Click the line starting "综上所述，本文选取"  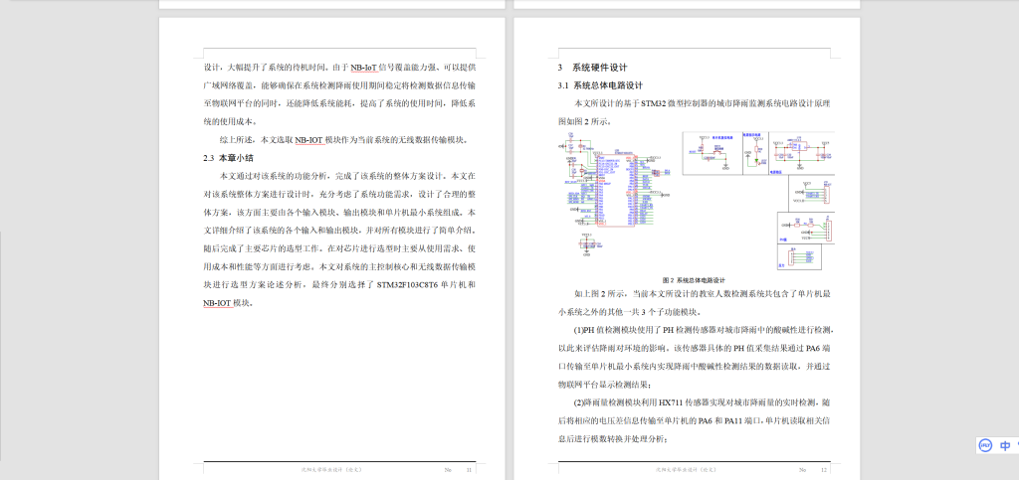pyautogui.click(x=344, y=139)
